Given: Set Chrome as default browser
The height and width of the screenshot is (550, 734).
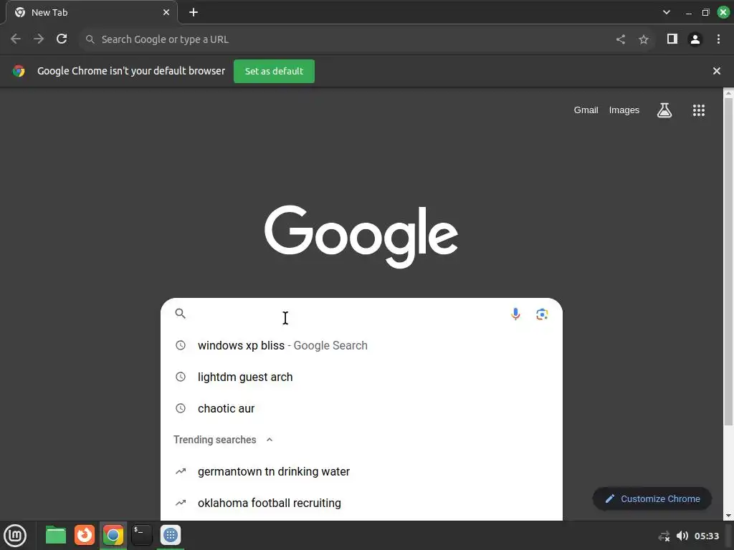Looking at the screenshot, I should click(x=274, y=71).
